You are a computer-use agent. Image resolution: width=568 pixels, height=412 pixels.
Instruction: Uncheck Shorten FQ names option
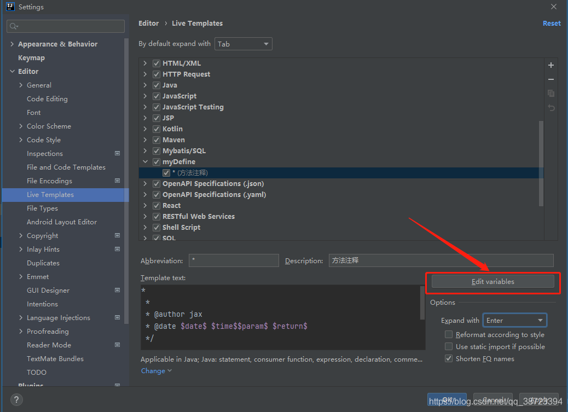pos(449,358)
